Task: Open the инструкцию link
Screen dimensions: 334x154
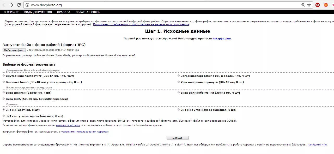Action: point(222,39)
